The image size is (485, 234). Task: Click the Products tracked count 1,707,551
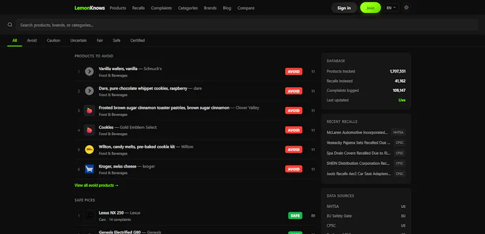click(398, 71)
